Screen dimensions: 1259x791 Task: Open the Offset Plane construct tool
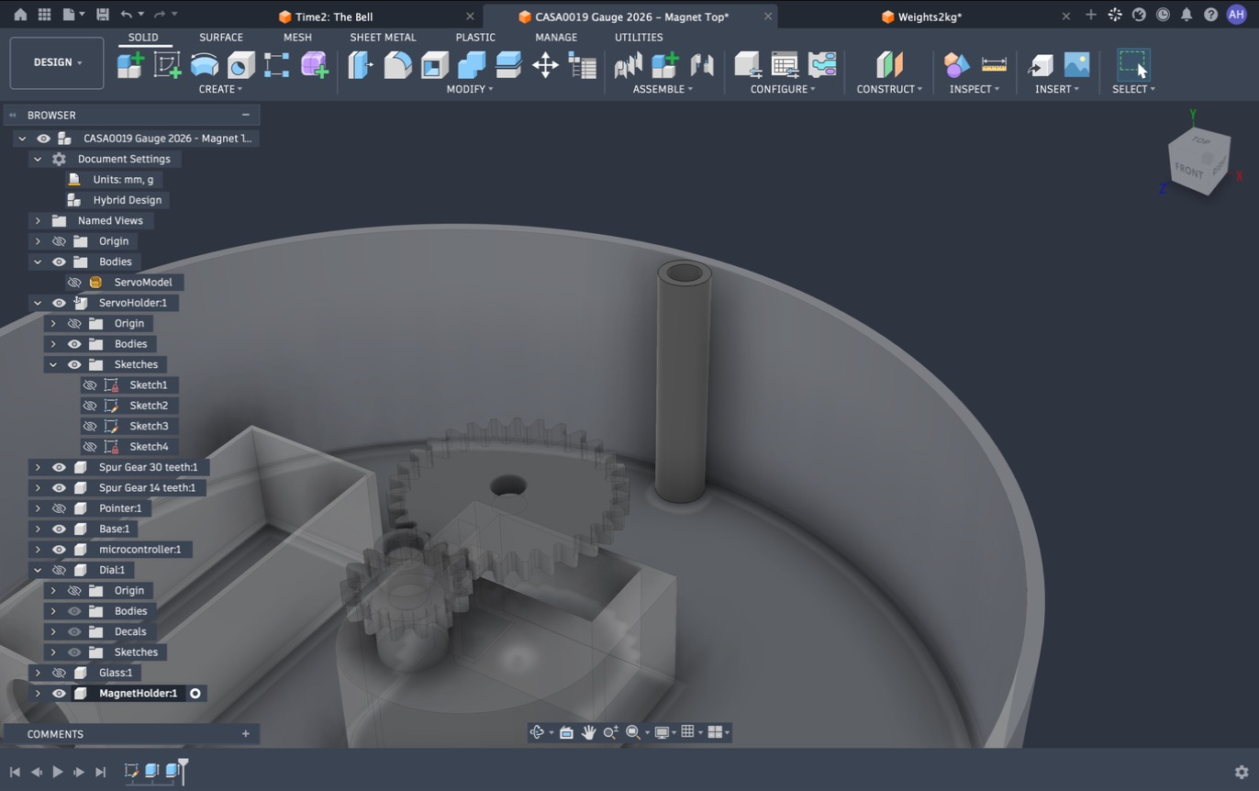(889, 65)
